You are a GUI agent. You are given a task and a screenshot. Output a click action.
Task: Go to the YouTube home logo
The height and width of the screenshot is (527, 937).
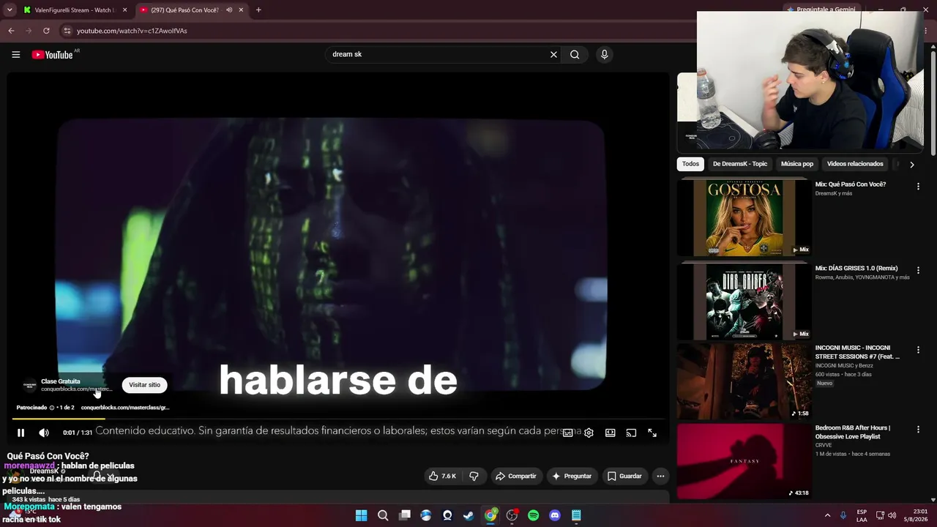coord(53,55)
